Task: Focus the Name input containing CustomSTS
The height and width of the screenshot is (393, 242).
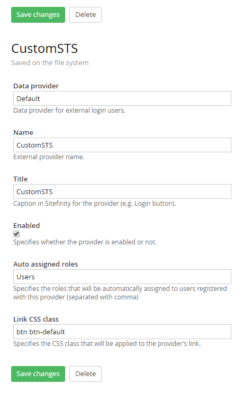Action: [x=122, y=145]
